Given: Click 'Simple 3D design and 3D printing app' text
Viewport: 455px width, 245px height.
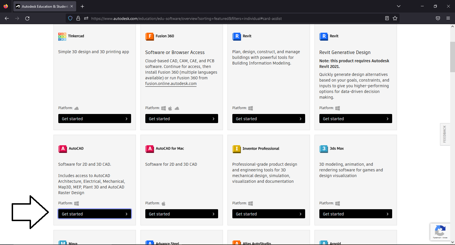Looking at the screenshot, I should point(94,52).
